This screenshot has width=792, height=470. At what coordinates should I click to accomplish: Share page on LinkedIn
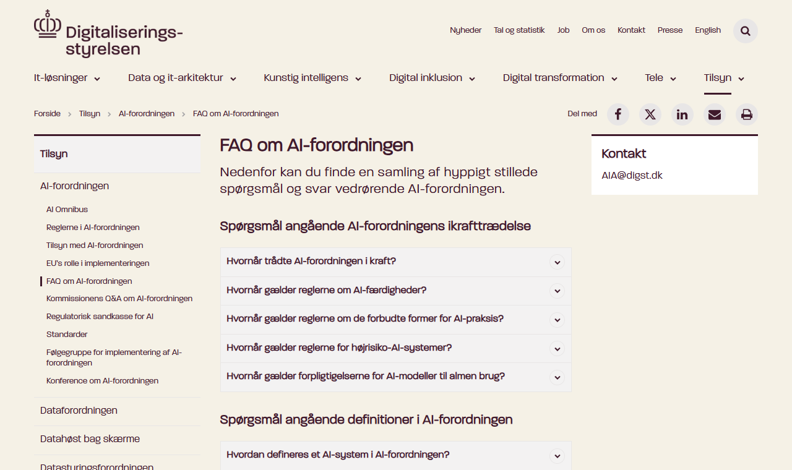point(682,114)
